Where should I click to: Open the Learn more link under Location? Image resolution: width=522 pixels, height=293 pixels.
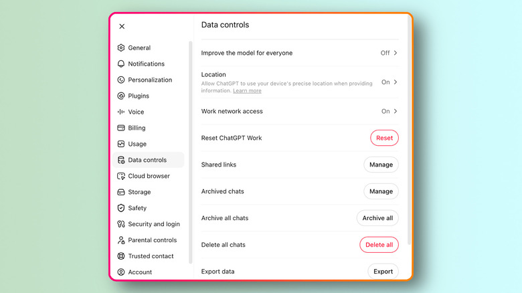coord(247,90)
